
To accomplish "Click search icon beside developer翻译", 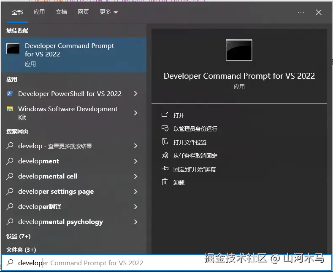I will pyautogui.click(x=10, y=207).
